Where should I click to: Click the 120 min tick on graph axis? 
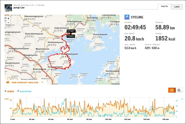click(127, 119)
